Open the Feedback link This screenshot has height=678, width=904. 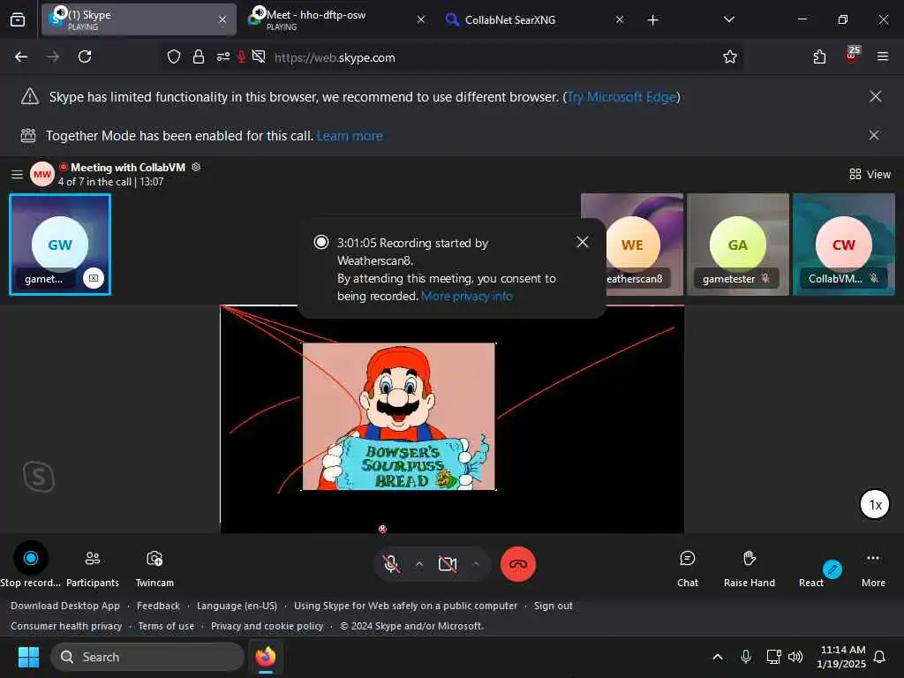click(x=159, y=606)
